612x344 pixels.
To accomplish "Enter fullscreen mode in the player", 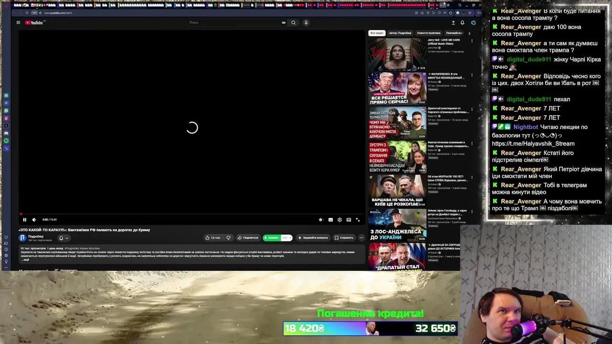I will (358, 220).
